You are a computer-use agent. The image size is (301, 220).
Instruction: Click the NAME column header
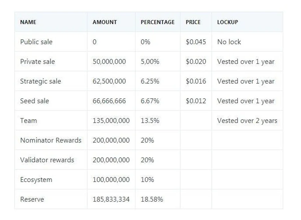click(28, 22)
